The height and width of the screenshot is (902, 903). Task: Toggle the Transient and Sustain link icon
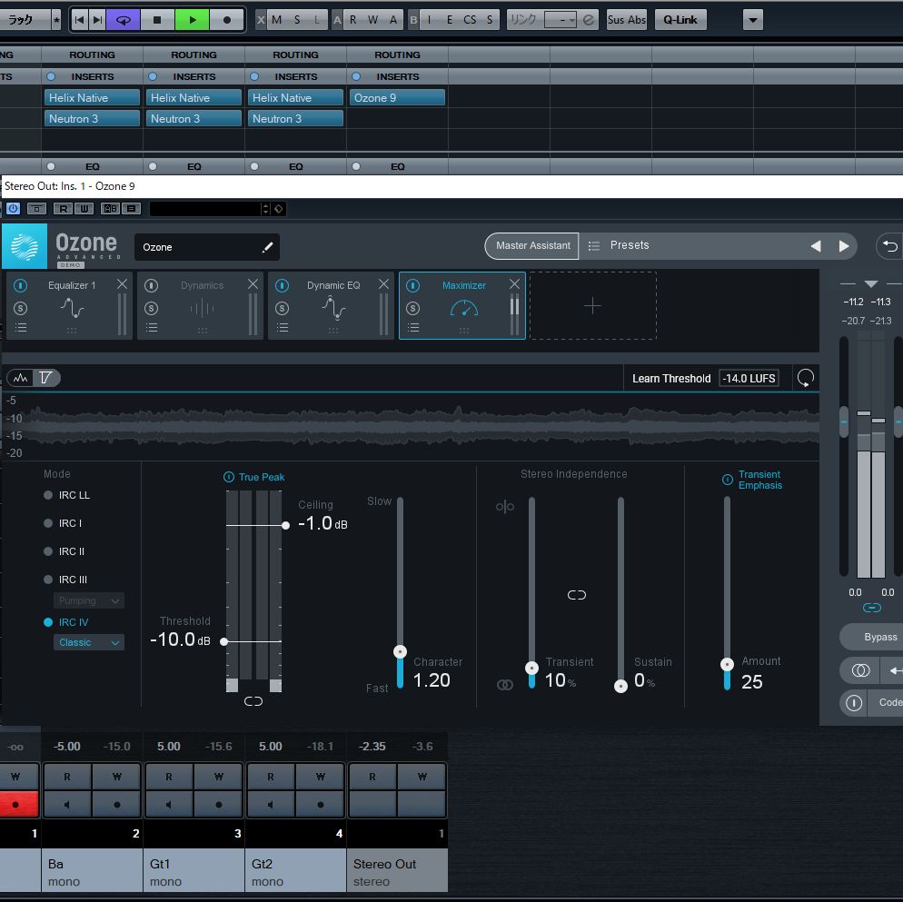pyautogui.click(x=577, y=594)
